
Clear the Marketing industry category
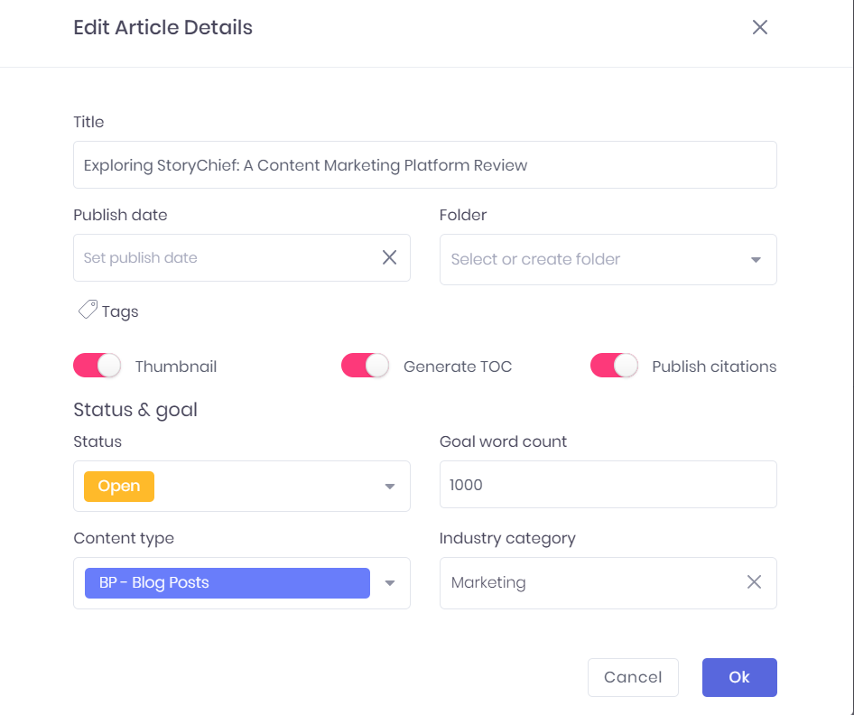[754, 582]
